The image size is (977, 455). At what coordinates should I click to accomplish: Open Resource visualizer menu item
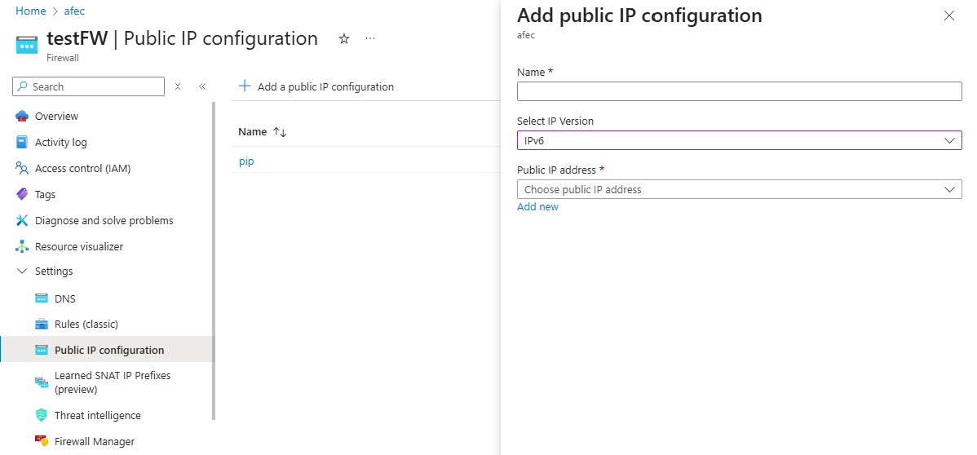[79, 247]
